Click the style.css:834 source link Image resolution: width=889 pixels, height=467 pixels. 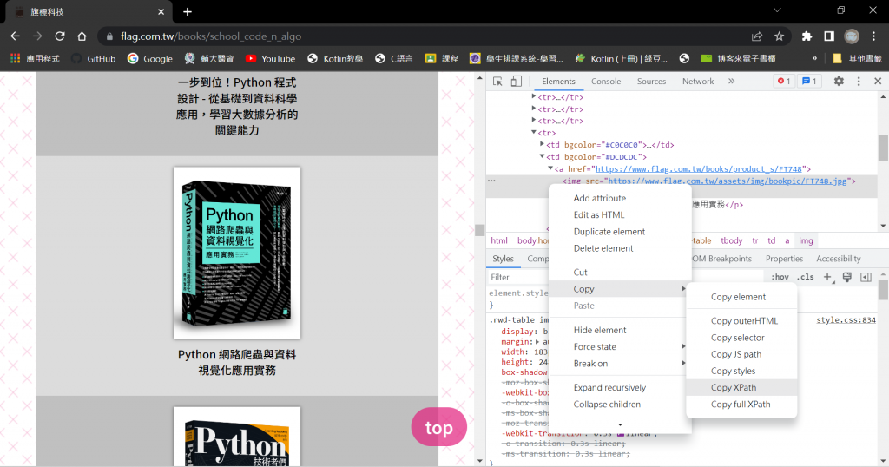846,320
